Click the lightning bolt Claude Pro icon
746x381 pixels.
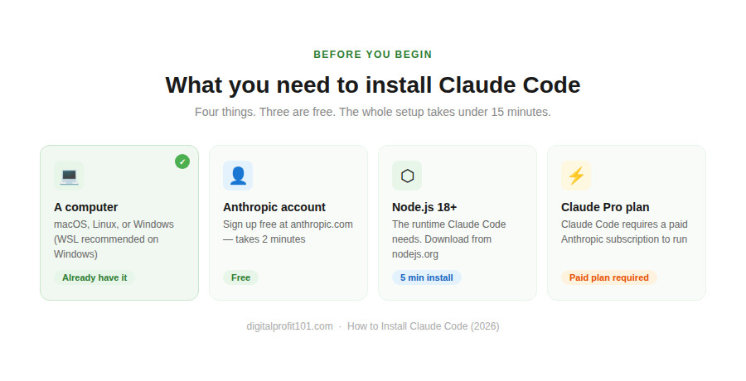click(576, 176)
